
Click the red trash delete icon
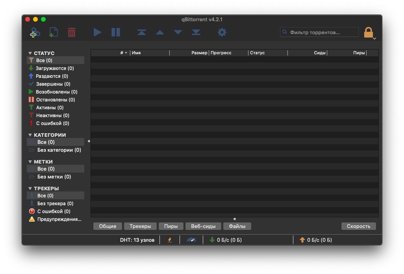point(72,32)
